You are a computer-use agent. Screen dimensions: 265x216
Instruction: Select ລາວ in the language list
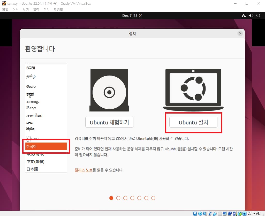[x=46, y=123]
